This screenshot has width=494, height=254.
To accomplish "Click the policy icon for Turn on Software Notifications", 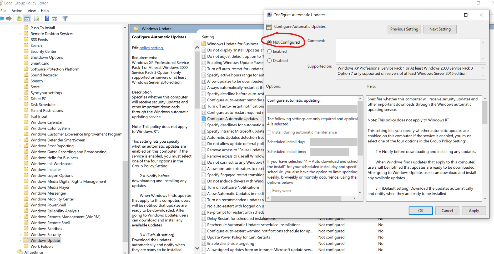I will 204,187.
